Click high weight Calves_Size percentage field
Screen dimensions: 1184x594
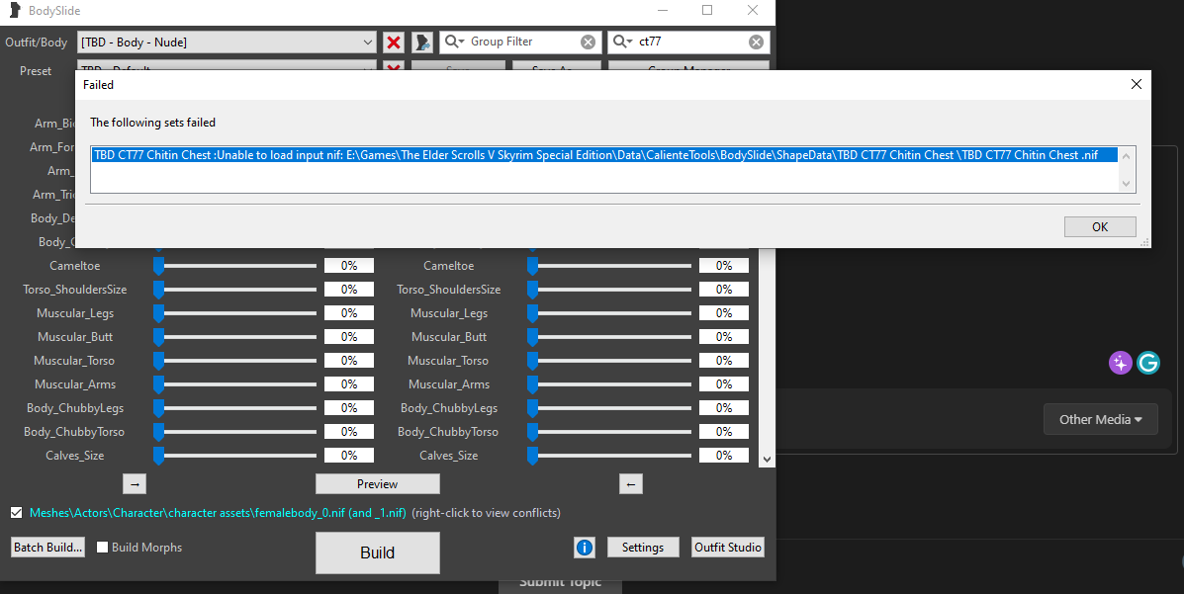(x=723, y=455)
